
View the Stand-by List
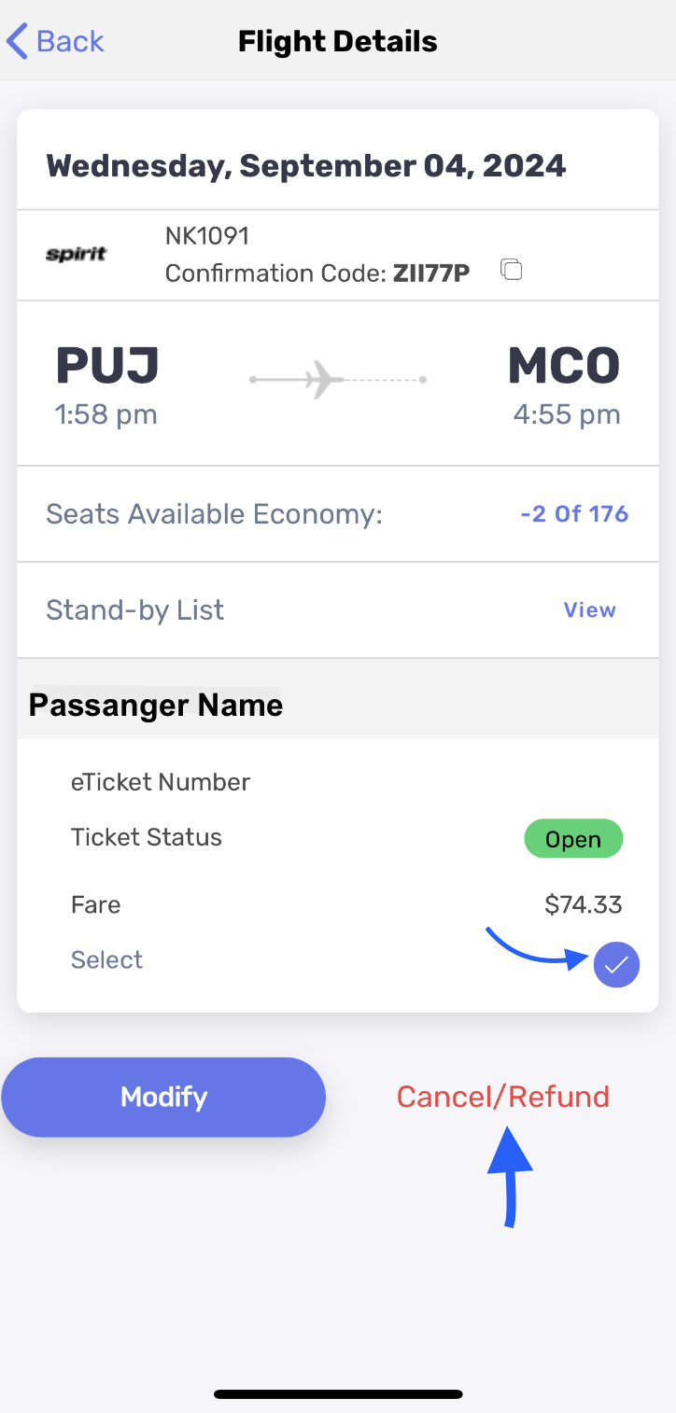589,610
